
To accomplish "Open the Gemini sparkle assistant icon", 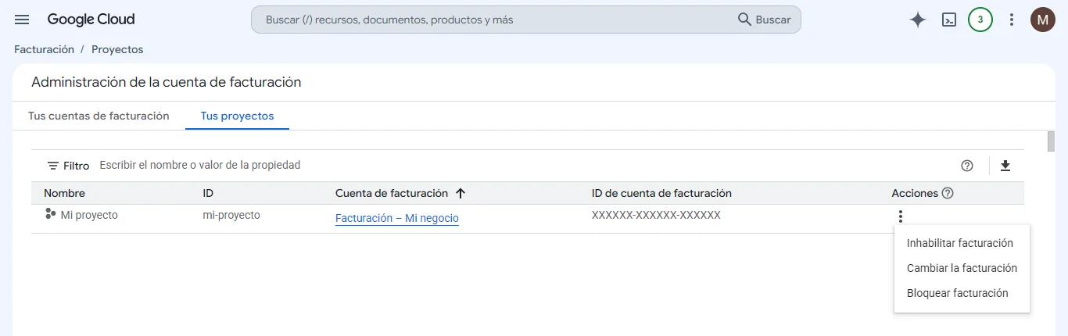I will click(x=918, y=20).
